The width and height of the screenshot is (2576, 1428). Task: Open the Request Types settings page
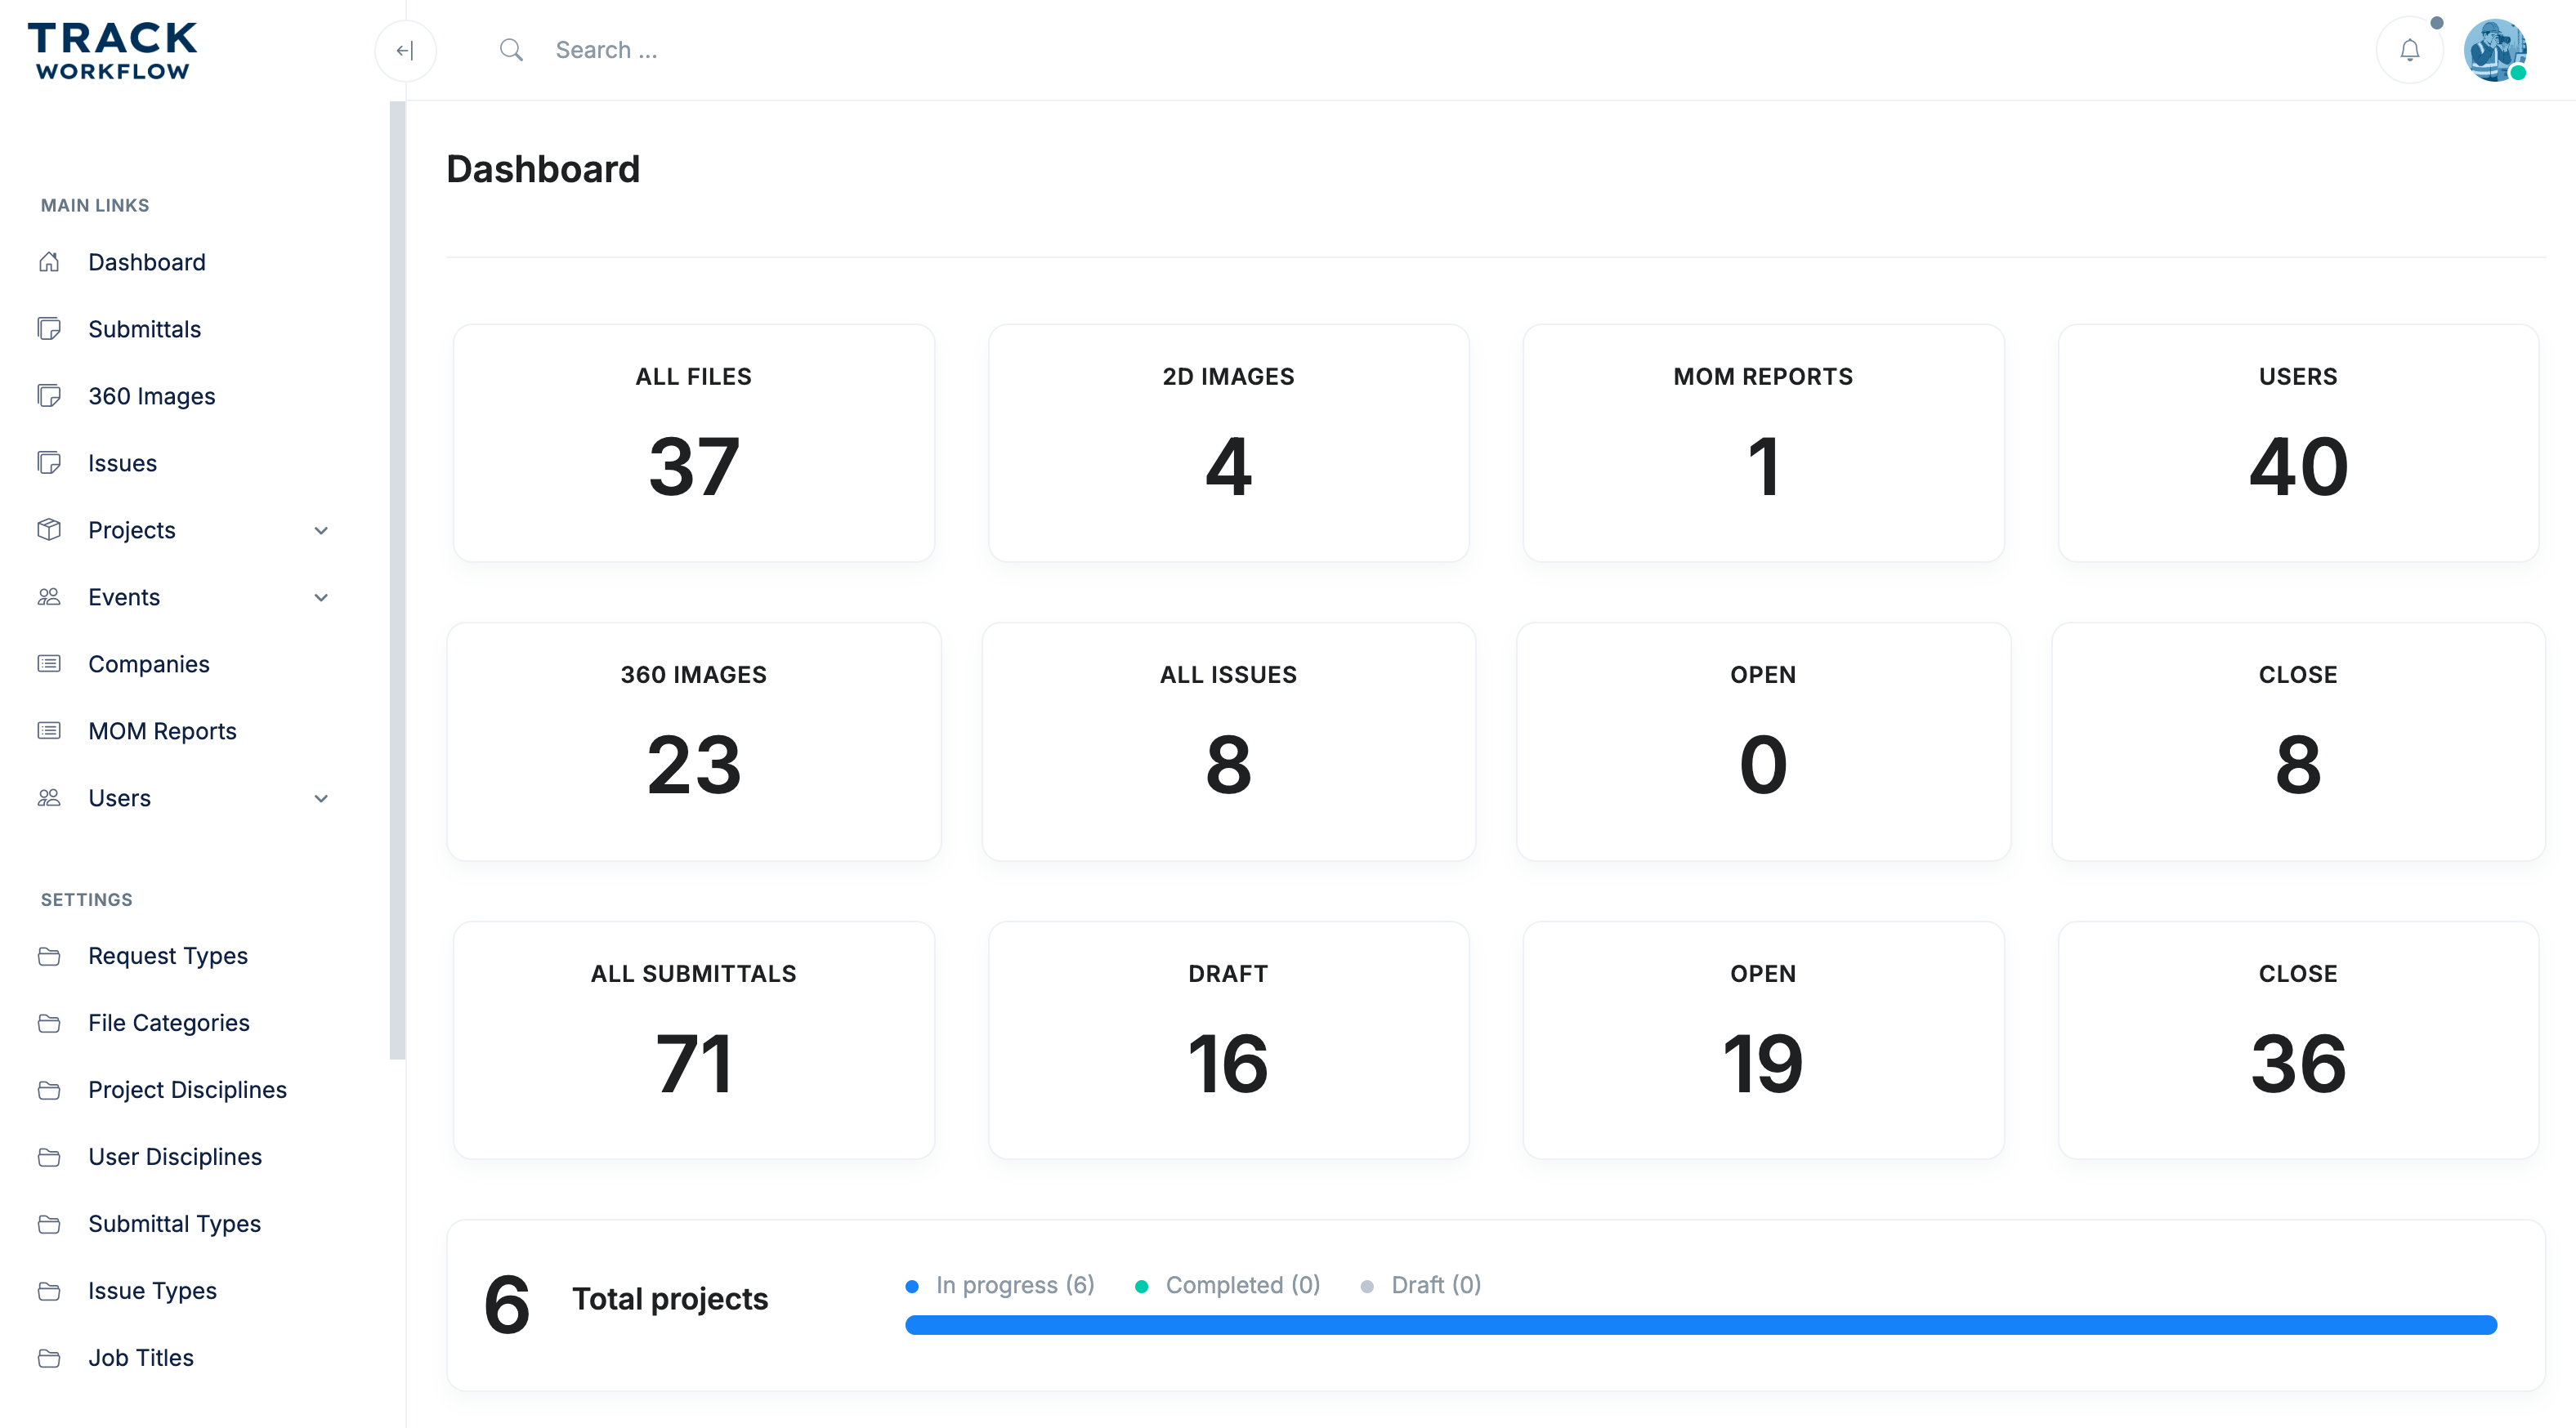pos(167,955)
